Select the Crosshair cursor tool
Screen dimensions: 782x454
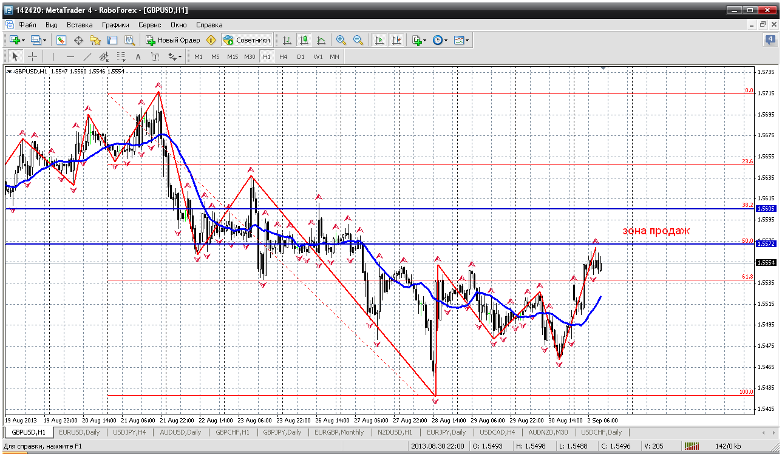(x=32, y=56)
